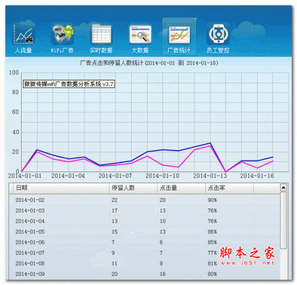This screenshot has height=285, width=297.
Task: Click the click count 16 cell
Action: 162,274
